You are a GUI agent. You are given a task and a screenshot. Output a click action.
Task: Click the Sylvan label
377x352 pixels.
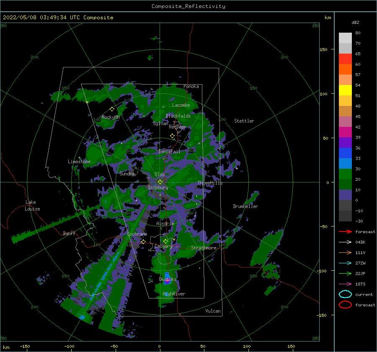160,123
